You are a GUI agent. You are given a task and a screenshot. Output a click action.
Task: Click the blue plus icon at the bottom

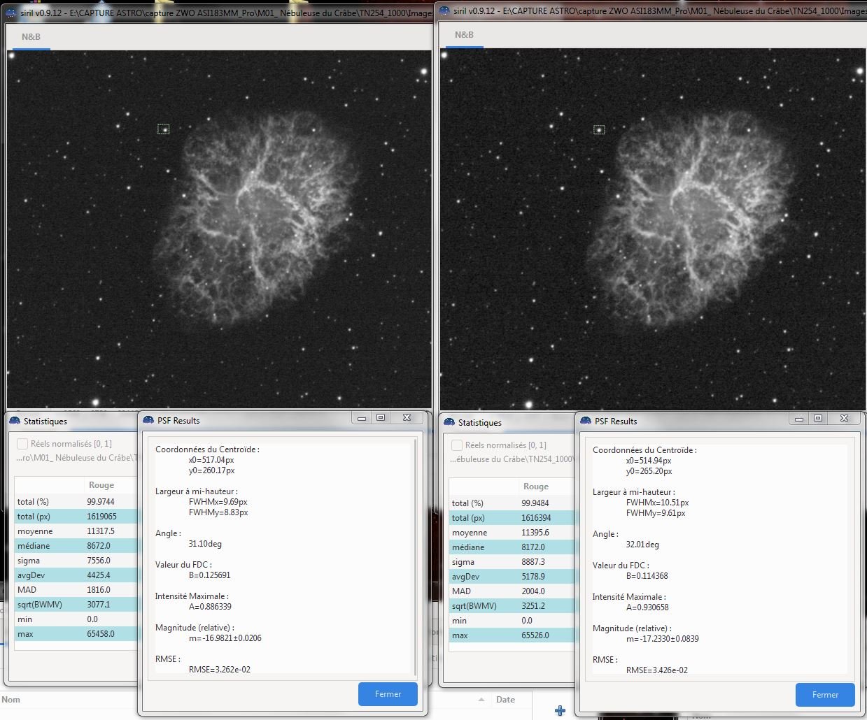coord(560,710)
